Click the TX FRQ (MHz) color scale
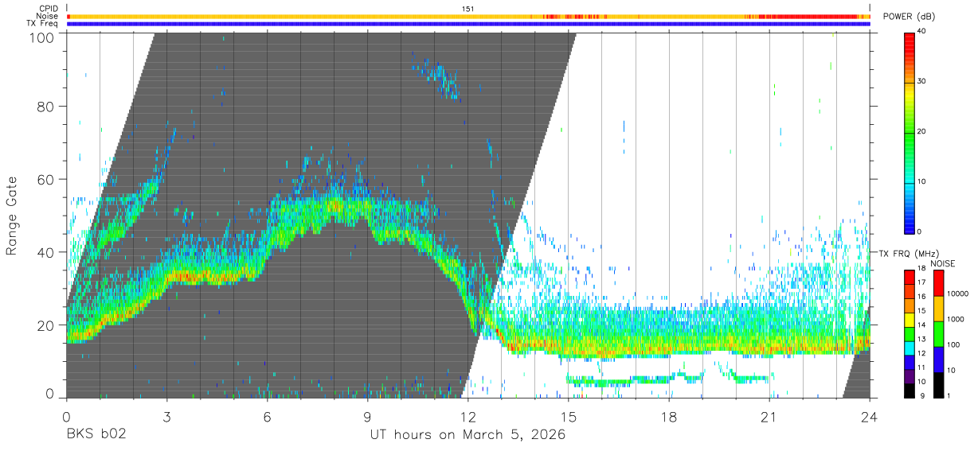The height and width of the screenshot is (451, 978). tap(910, 333)
